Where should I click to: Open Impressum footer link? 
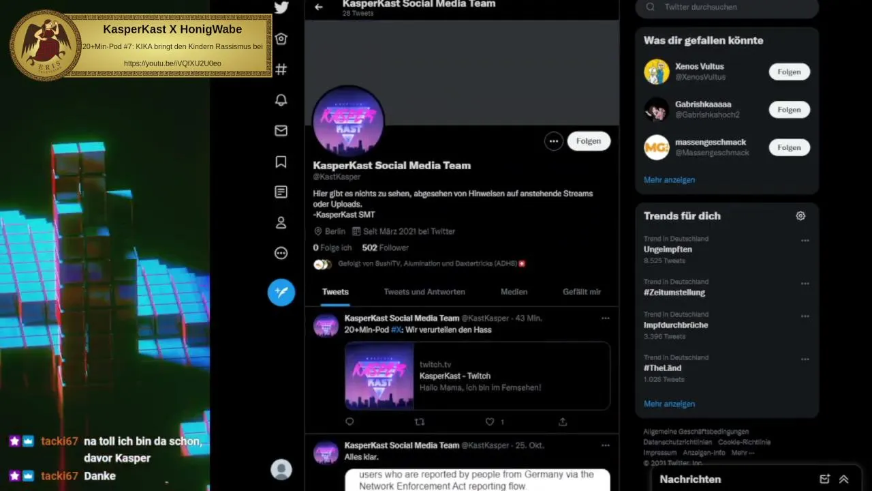(x=660, y=453)
